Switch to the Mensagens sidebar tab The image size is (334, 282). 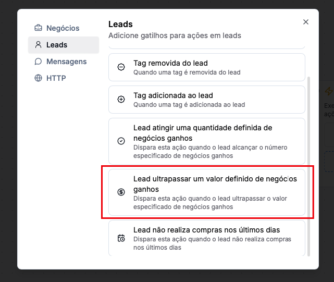pyautogui.click(x=66, y=62)
